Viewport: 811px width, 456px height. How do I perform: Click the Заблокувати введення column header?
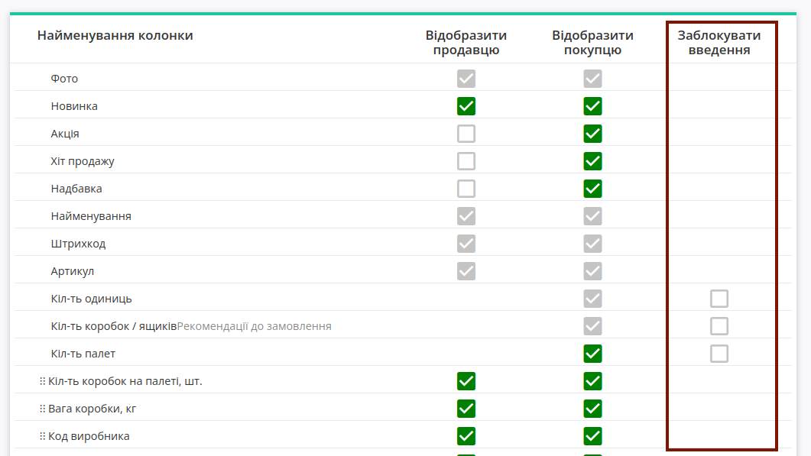pyautogui.click(x=719, y=43)
